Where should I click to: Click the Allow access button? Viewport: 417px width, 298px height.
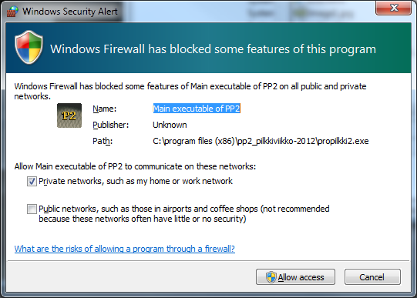(x=295, y=277)
